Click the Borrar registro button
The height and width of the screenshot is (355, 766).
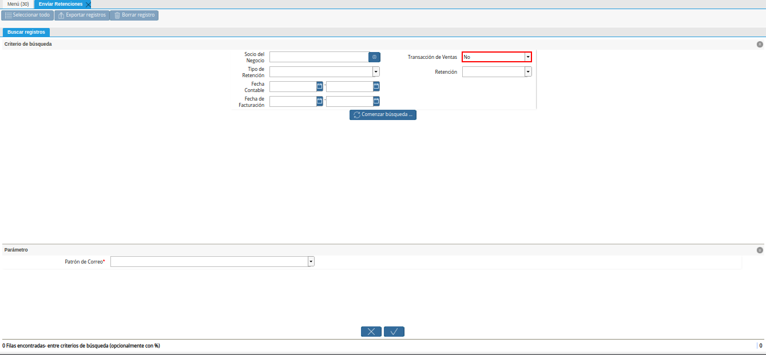tap(134, 15)
